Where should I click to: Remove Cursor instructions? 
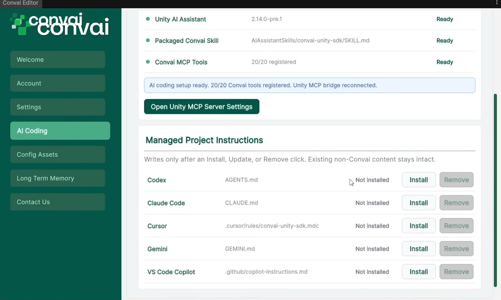click(456, 226)
